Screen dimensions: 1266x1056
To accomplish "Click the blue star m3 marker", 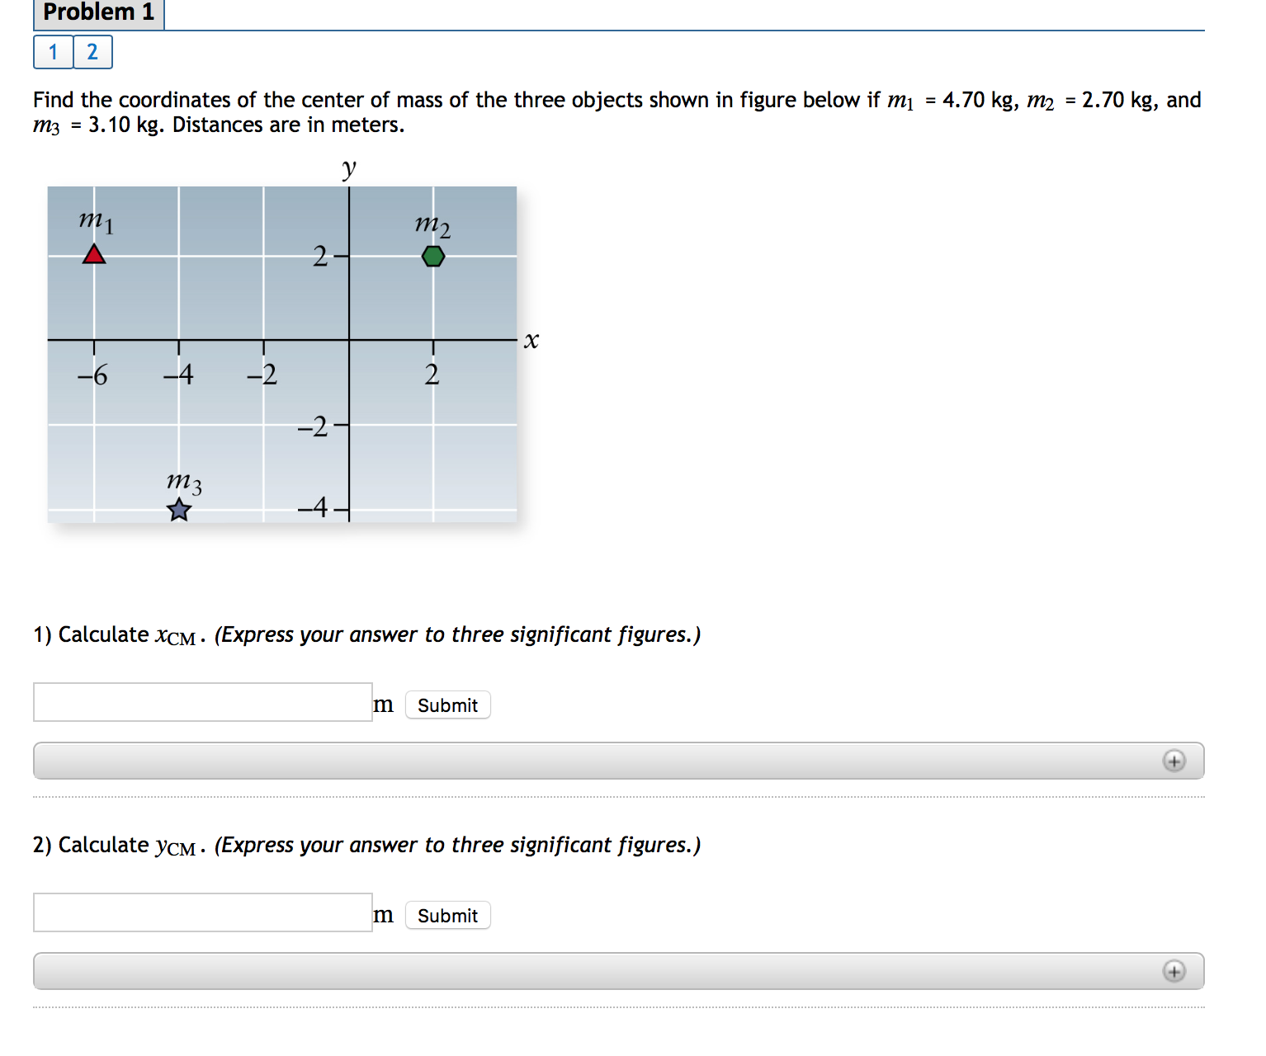I will tap(179, 510).
